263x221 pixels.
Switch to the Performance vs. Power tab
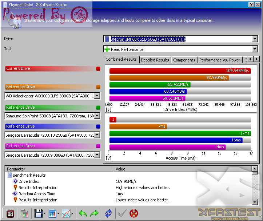[220, 60]
